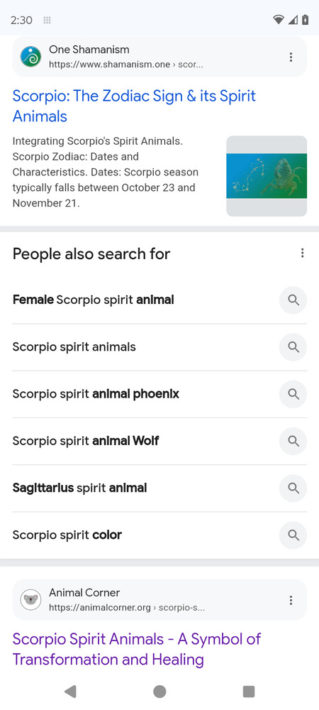Tap search icon for Scorpio spirit animal phoenix

pyautogui.click(x=293, y=394)
